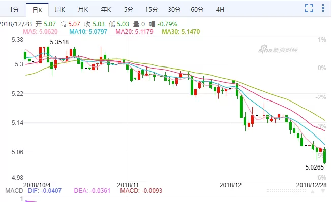This screenshot has width=332, height=202.
Task: Select the 30分 interval tab
Action: coord(174,10)
